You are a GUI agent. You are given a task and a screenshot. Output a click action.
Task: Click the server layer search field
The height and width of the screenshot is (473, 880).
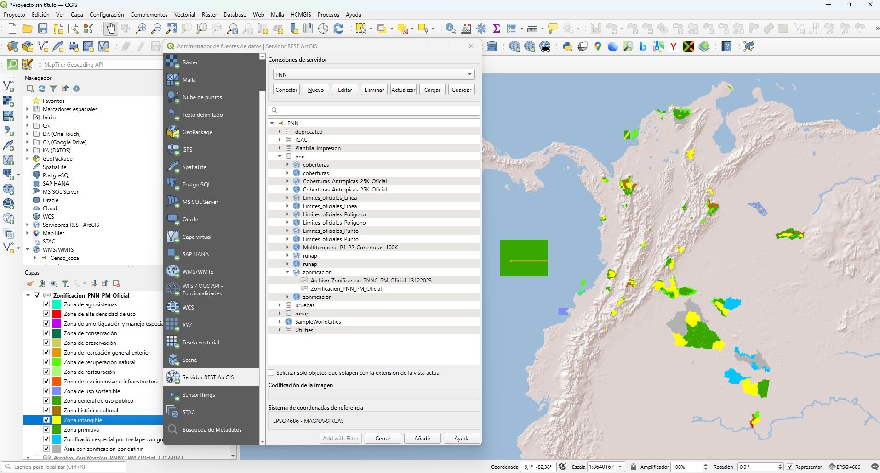tap(374, 110)
